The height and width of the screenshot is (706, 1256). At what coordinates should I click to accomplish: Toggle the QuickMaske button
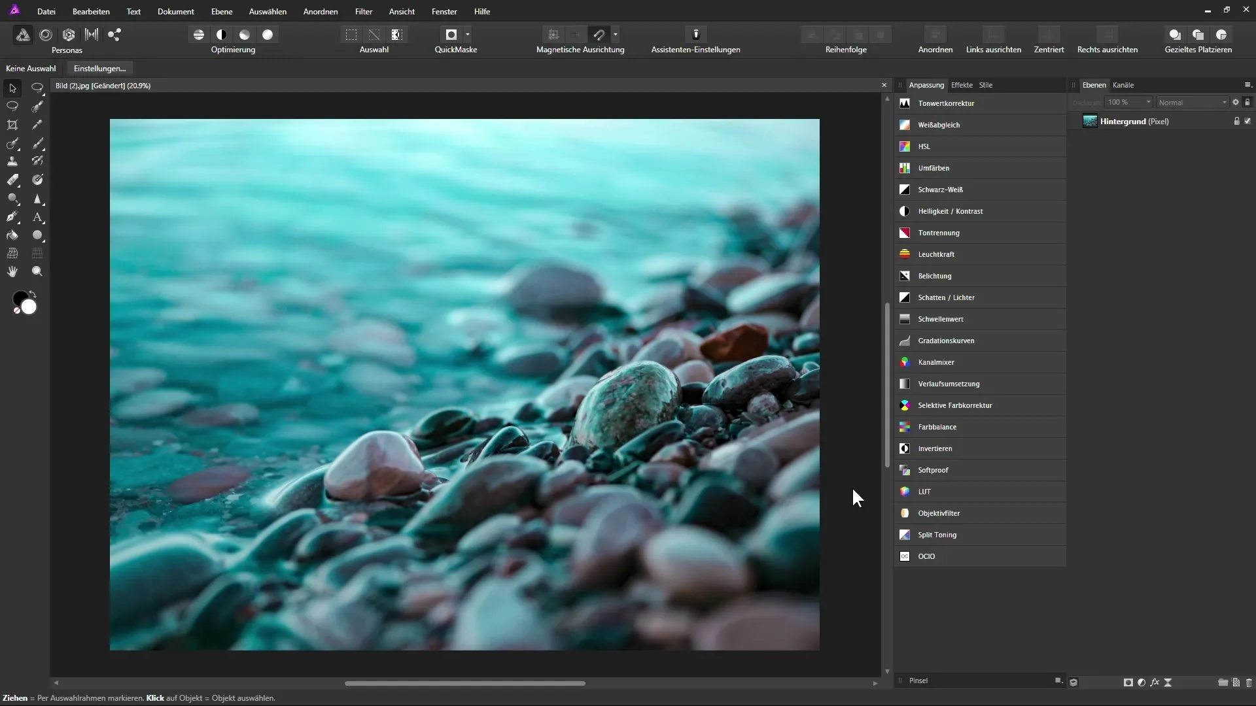(x=451, y=35)
